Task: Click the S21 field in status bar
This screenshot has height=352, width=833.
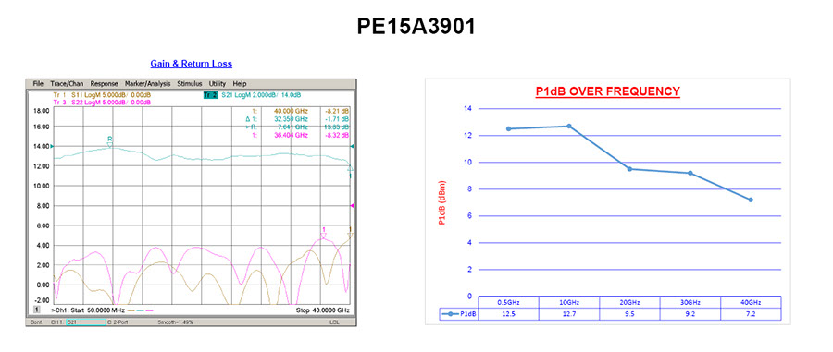Action: click(x=85, y=322)
